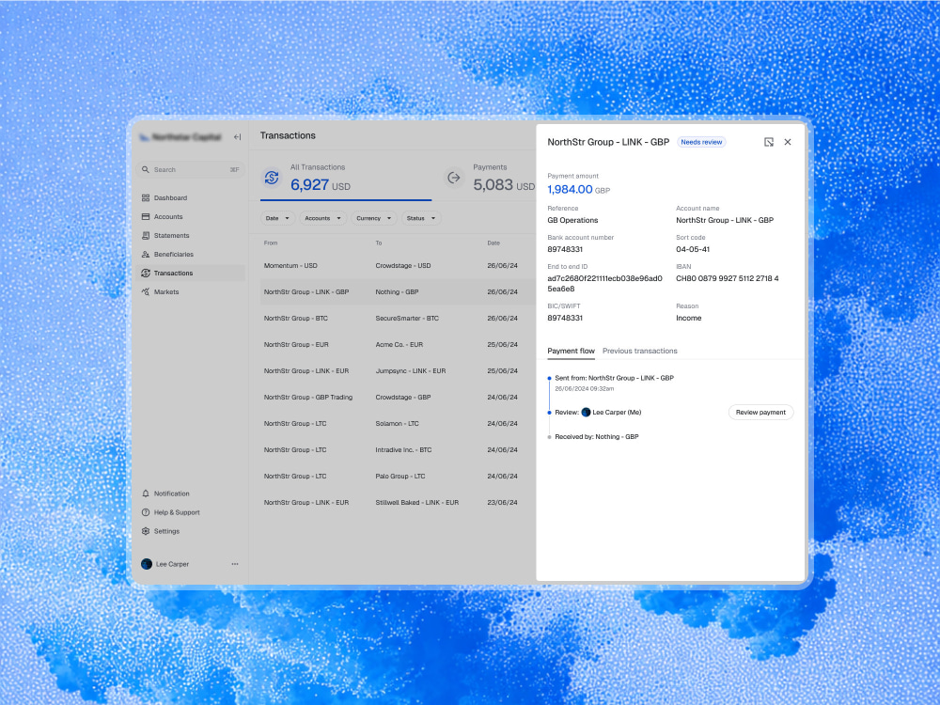This screenshot has height=705, width=940.
Task: Click the Review payment button
Action: pos(760,413)
